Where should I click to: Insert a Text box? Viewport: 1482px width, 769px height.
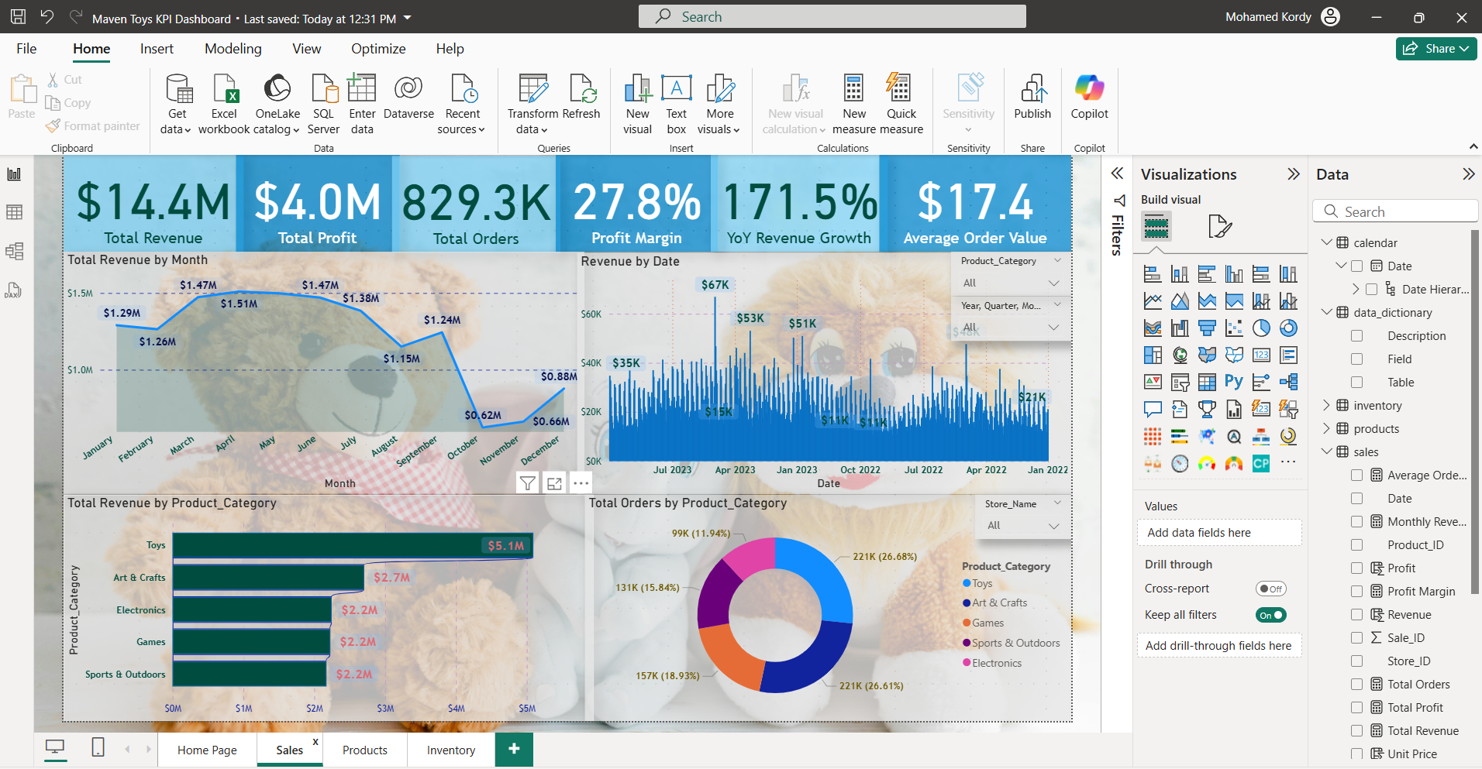[x=677, y=105]
